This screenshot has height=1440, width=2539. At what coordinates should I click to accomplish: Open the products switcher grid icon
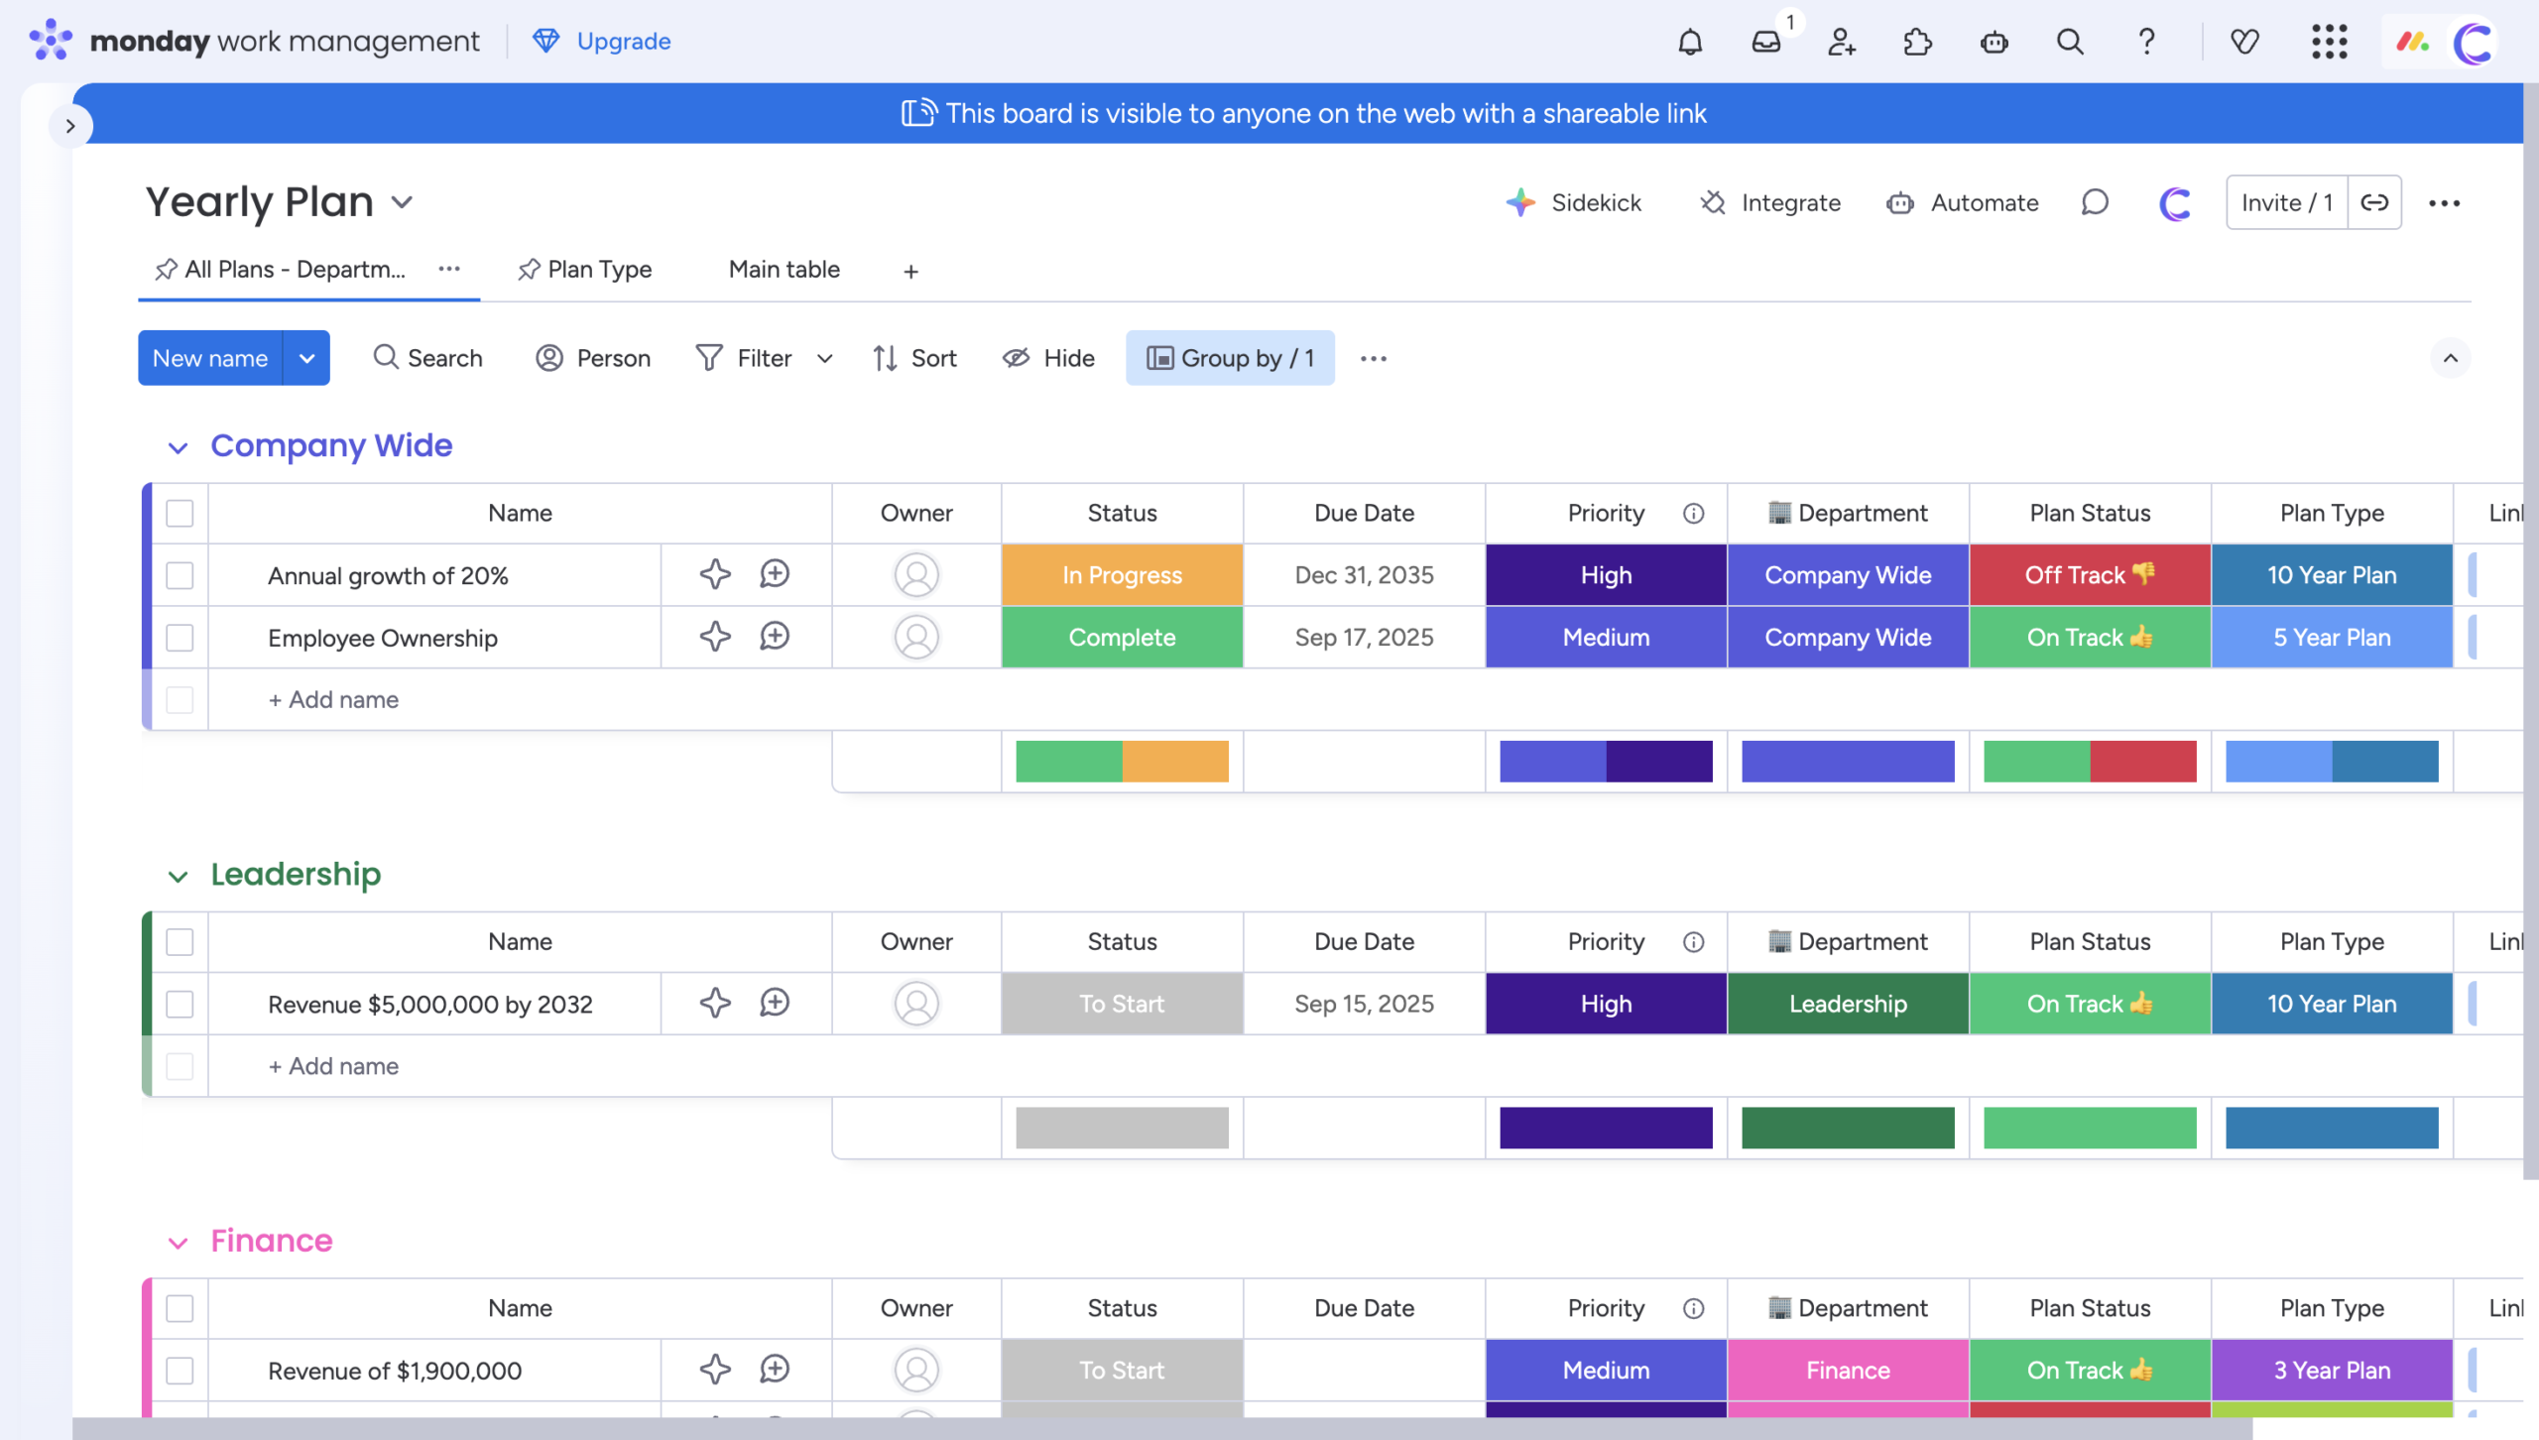2329,42
